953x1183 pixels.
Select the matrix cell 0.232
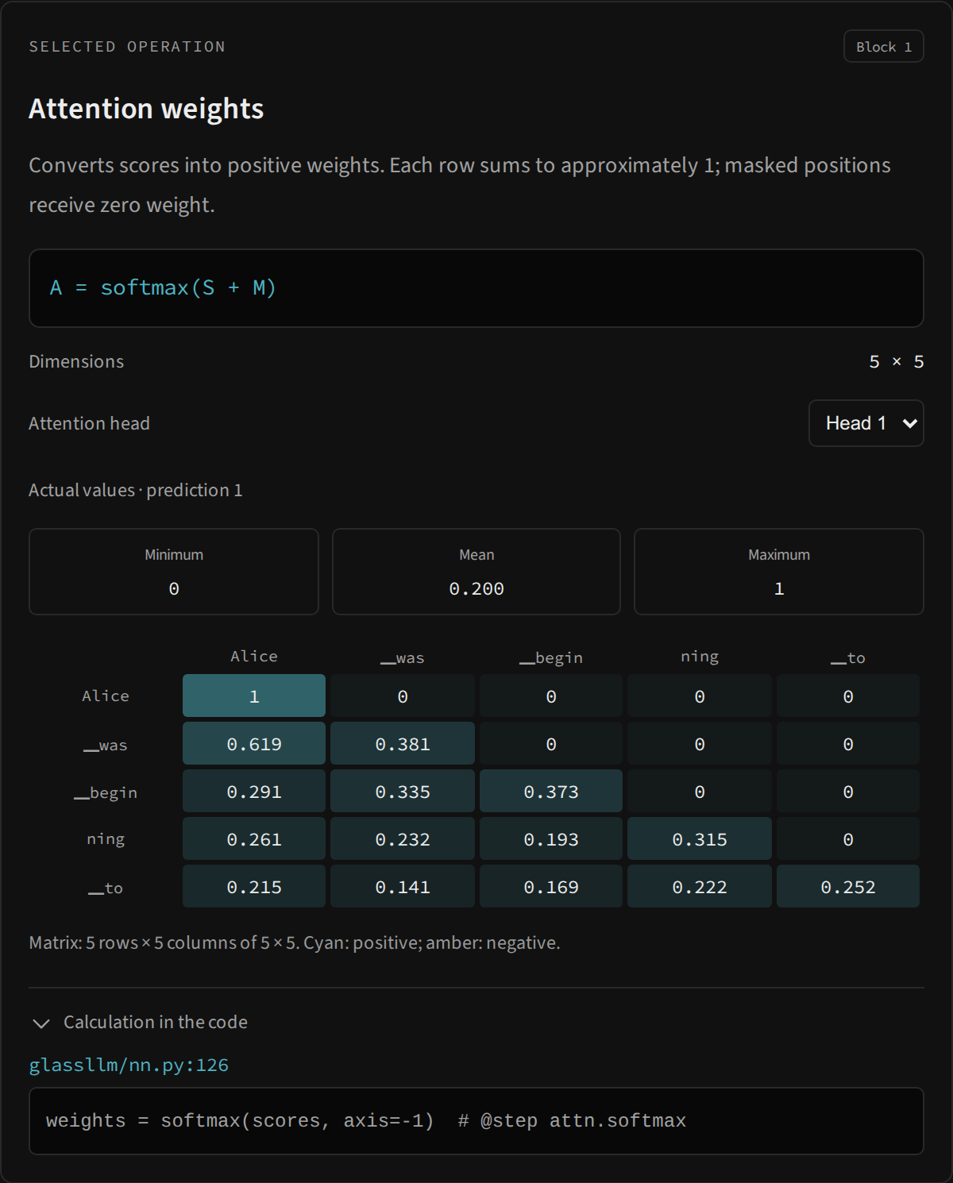tap(403, 838)
